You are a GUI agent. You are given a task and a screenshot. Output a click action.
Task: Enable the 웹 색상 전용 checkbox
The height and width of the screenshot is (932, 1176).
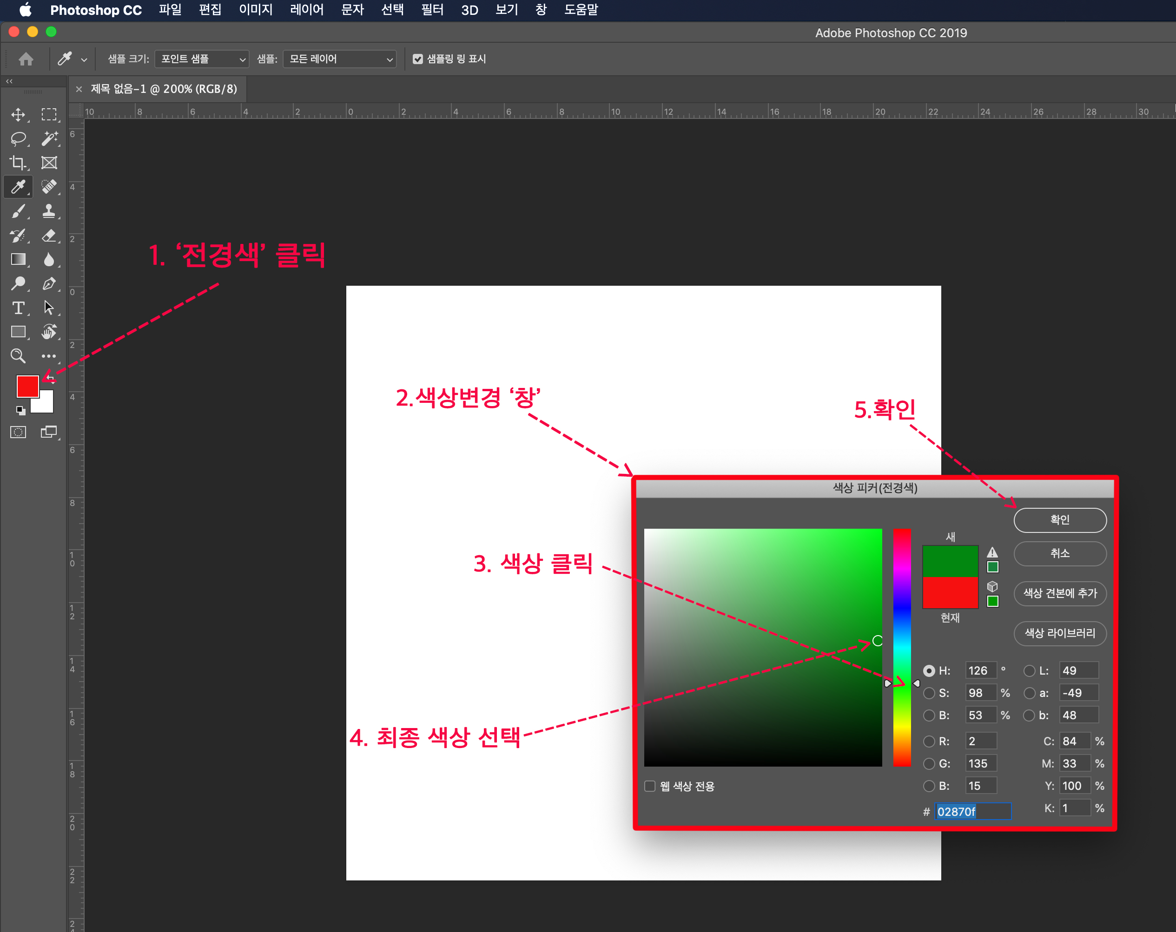(x=650, y=786)
